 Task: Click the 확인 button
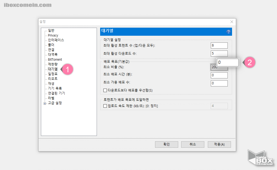[x=166, y=144]
